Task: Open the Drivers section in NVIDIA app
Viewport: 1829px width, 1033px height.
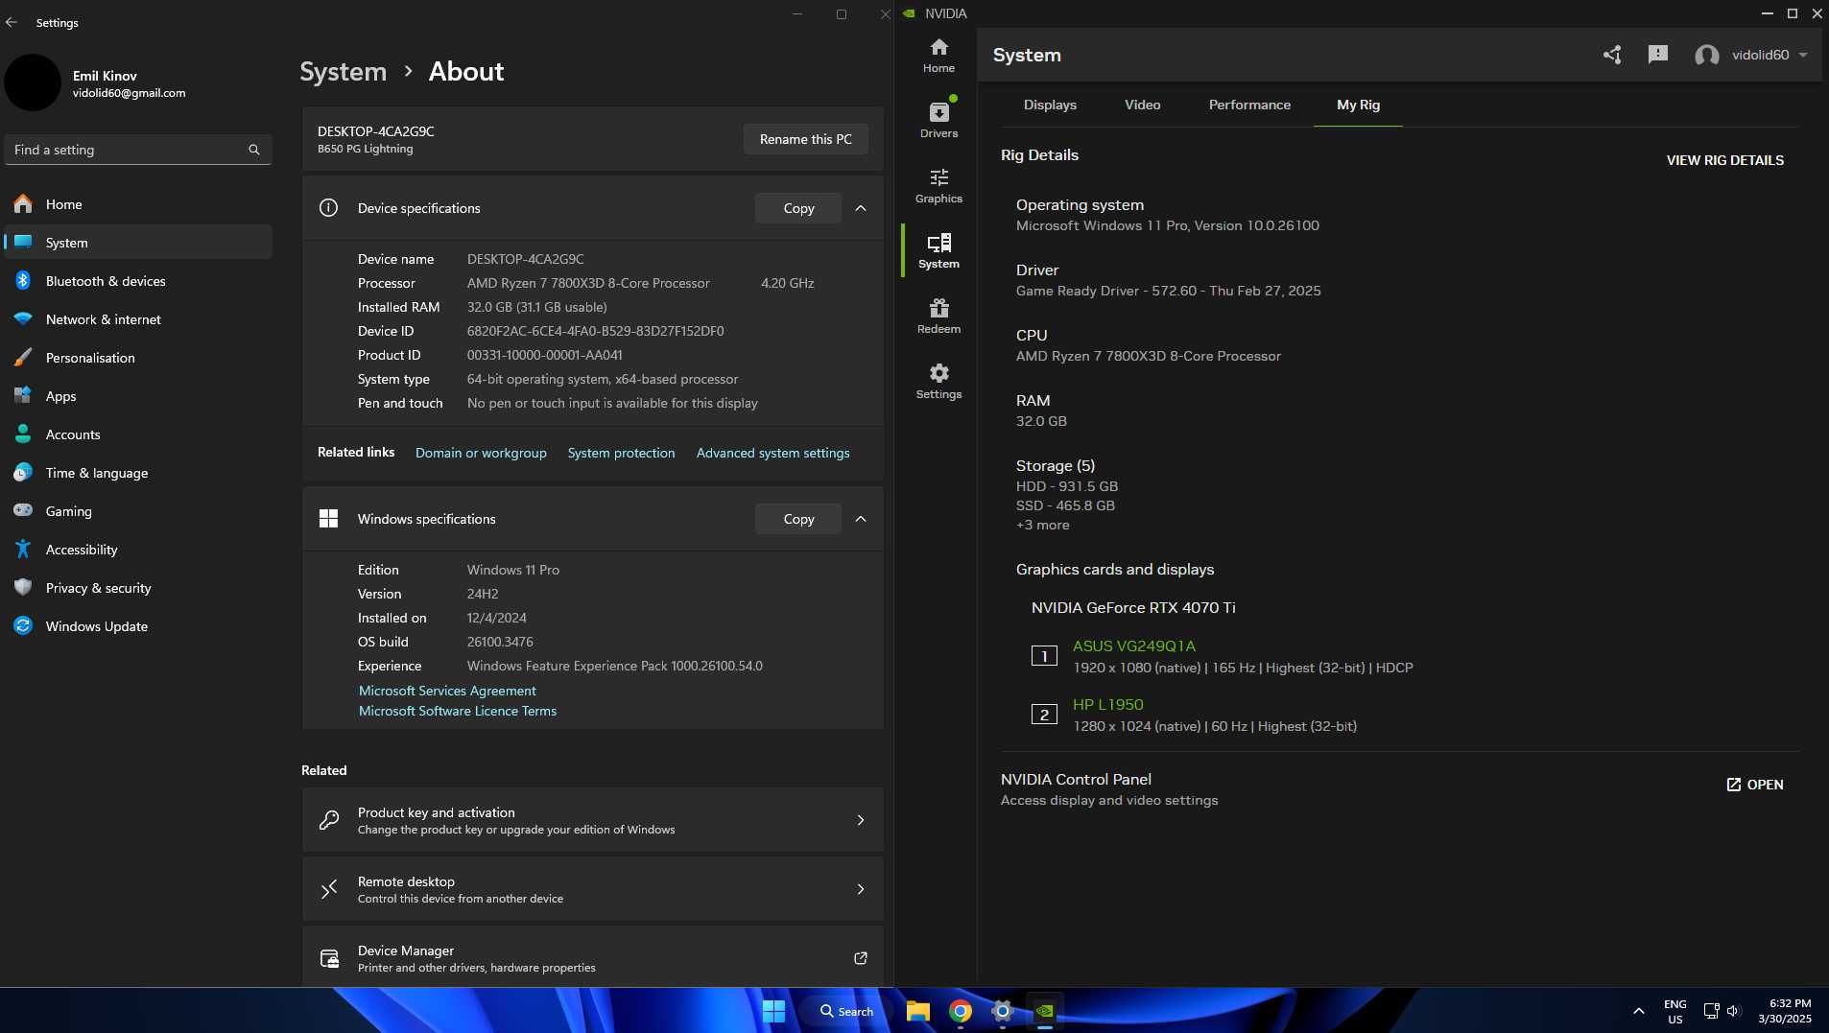Action: [938, 120]
